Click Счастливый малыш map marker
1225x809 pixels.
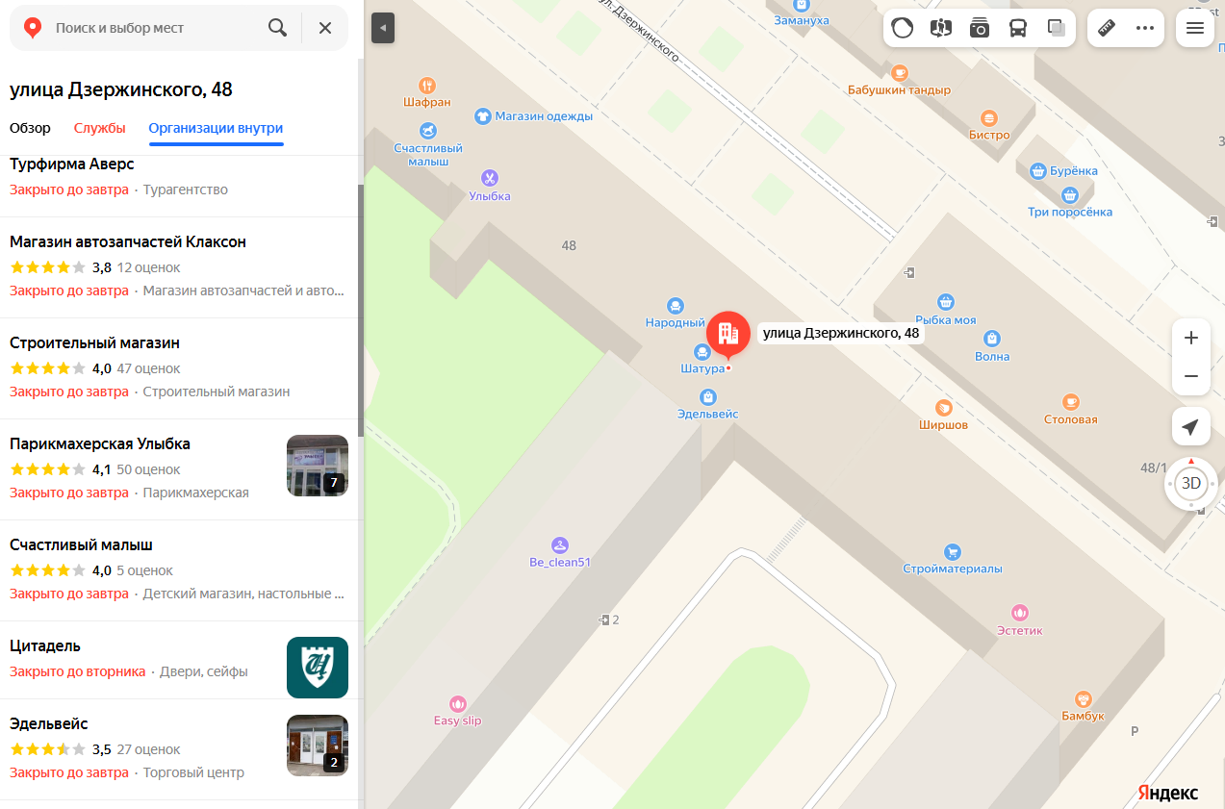pos(428,130)
